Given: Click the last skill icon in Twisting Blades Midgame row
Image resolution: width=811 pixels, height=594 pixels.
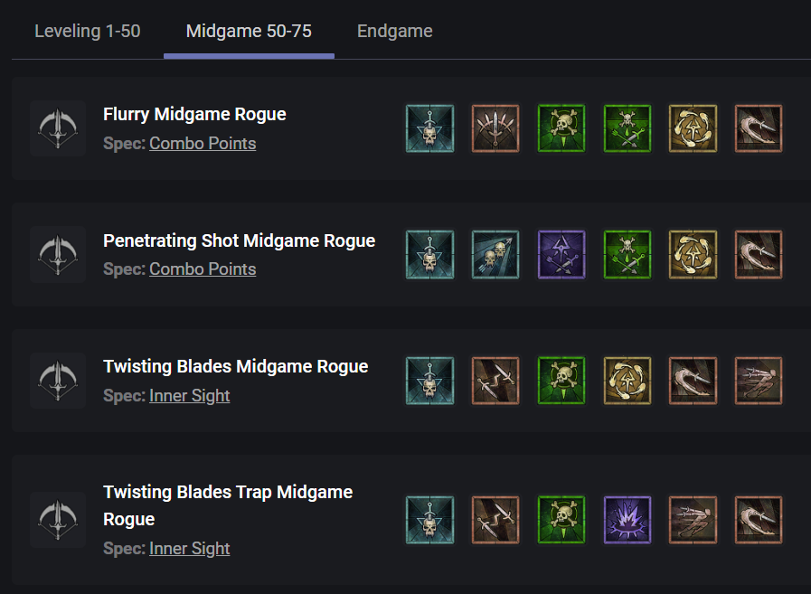Looking at the screenshot, I should tap(759, 380).
